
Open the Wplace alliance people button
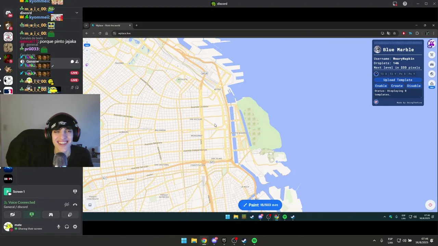point(432,64)
